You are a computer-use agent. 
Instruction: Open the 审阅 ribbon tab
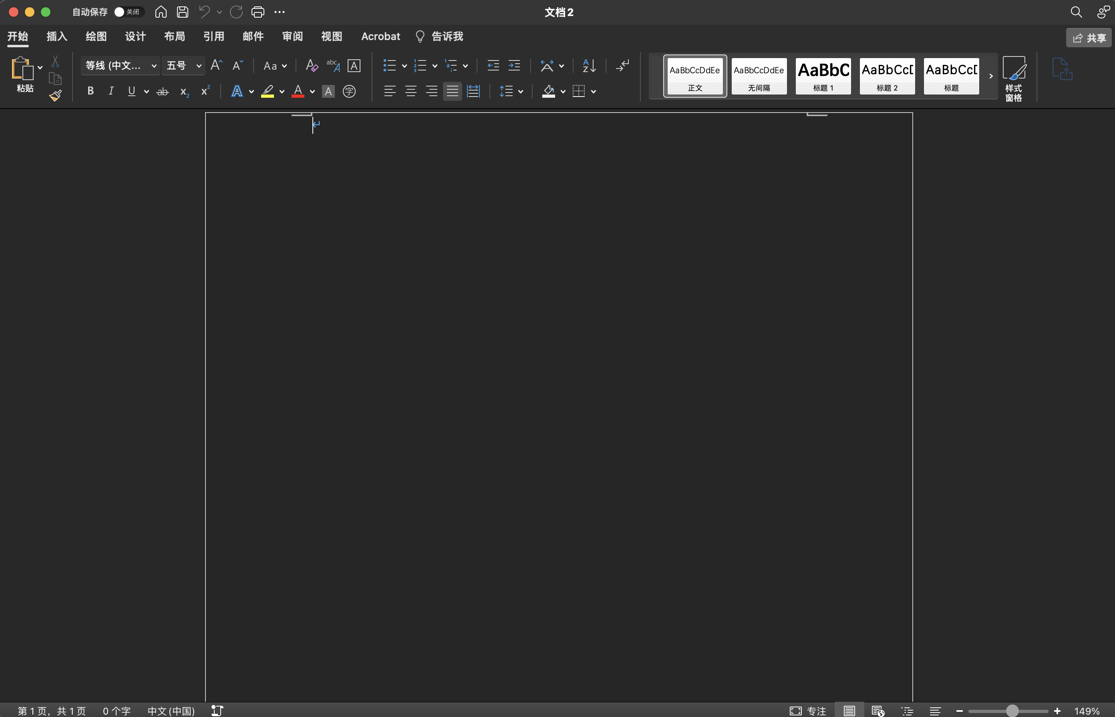(x=292, y=36)
